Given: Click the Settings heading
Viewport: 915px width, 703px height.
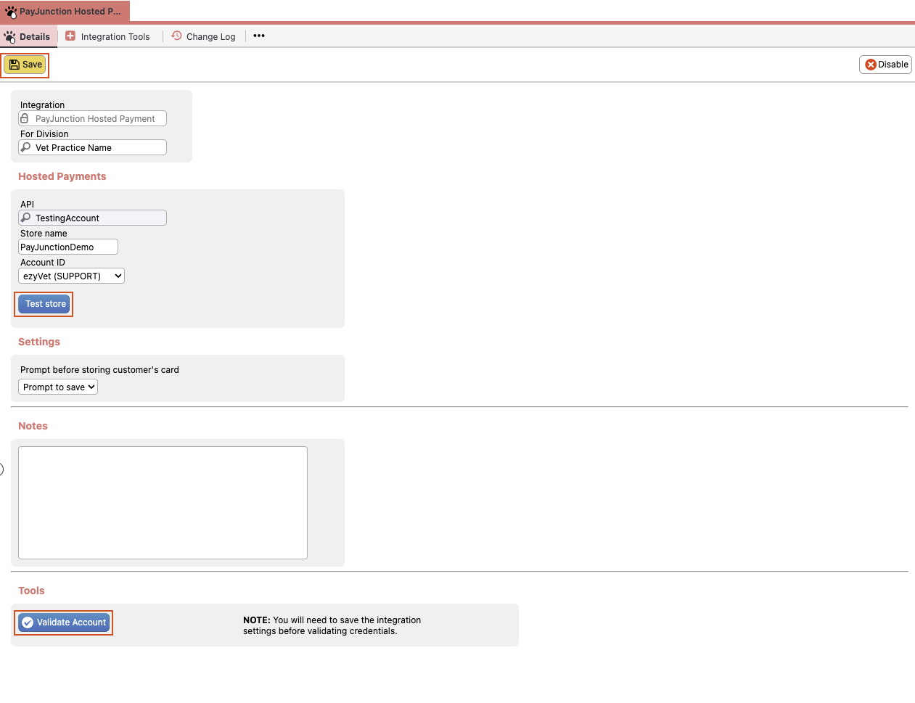Looking at the screenshot, I should pos(39,342).
